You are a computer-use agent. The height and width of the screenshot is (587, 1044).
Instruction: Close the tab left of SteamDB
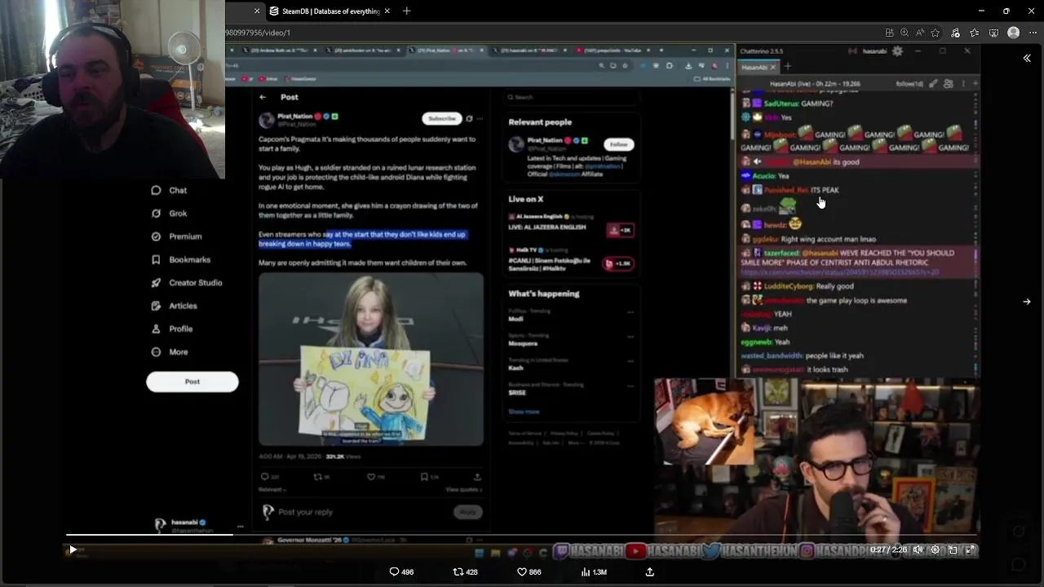pyautogui.click(x=257, y=11)
